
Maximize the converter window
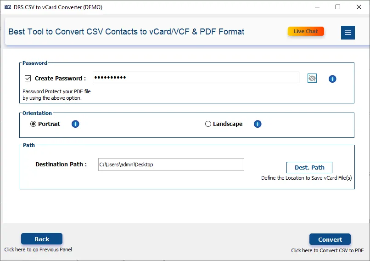338,7
